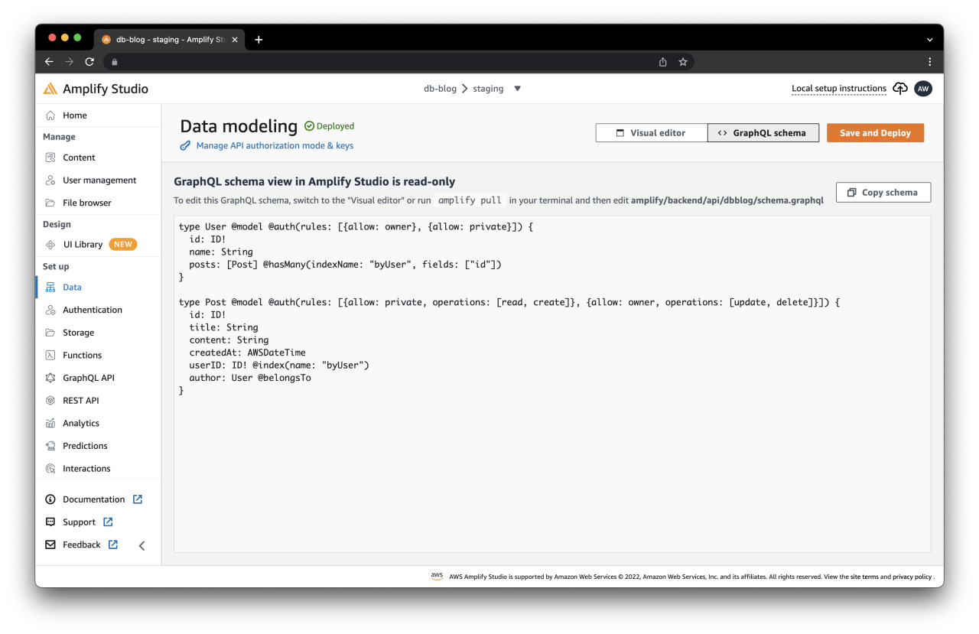This screenshot has width=979, height=634.
Task: Click inside the GraphQL schema code area
Action: click(552, 384)
